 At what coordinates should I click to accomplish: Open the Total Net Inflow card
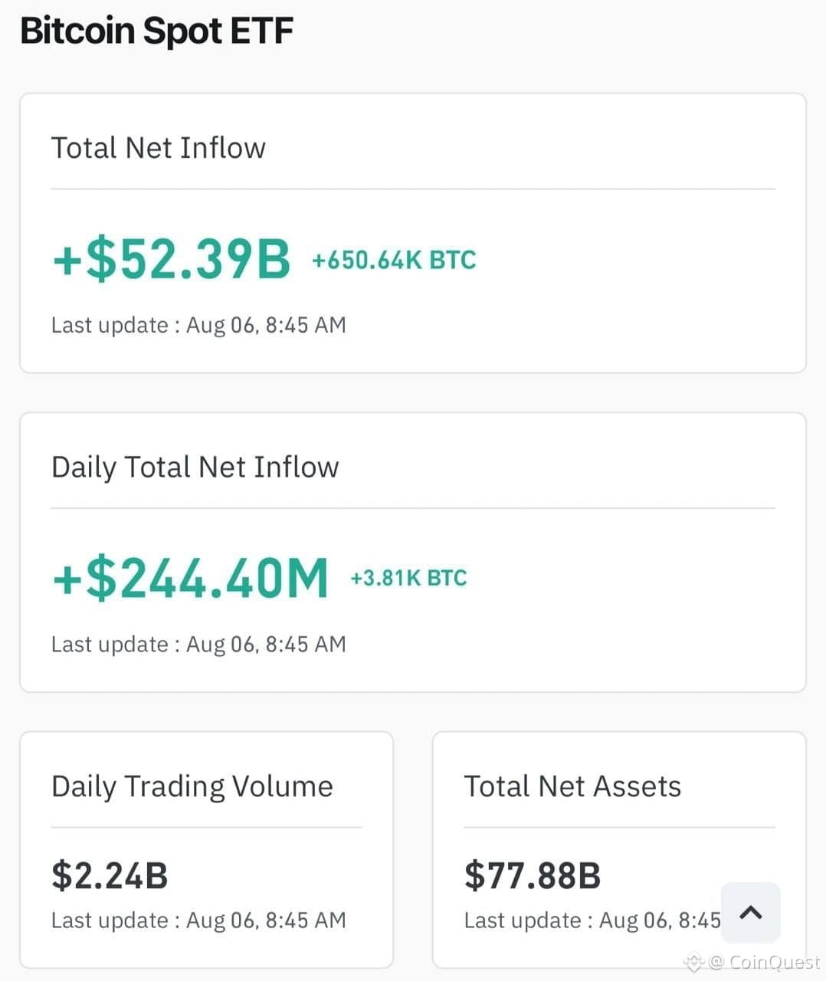point(413,233)
